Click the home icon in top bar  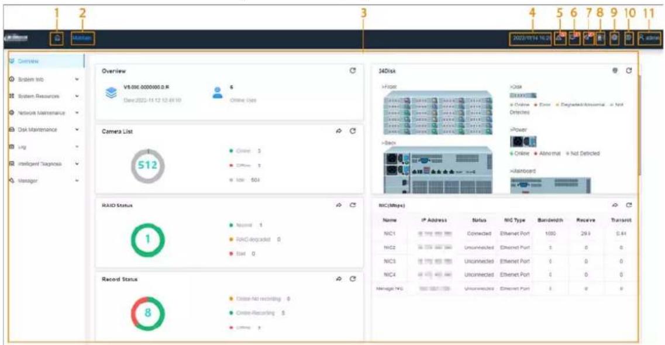coord(58,39)
